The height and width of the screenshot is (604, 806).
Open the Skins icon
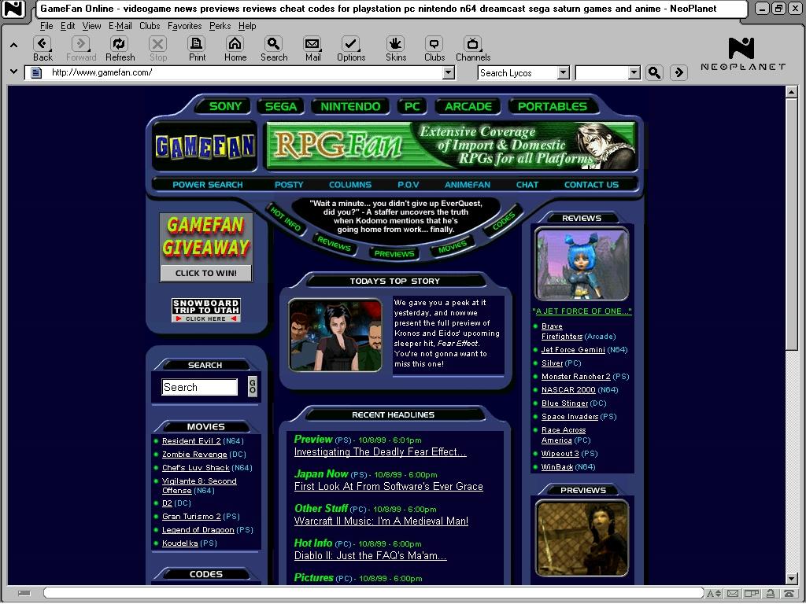click(x=396, y=44)
